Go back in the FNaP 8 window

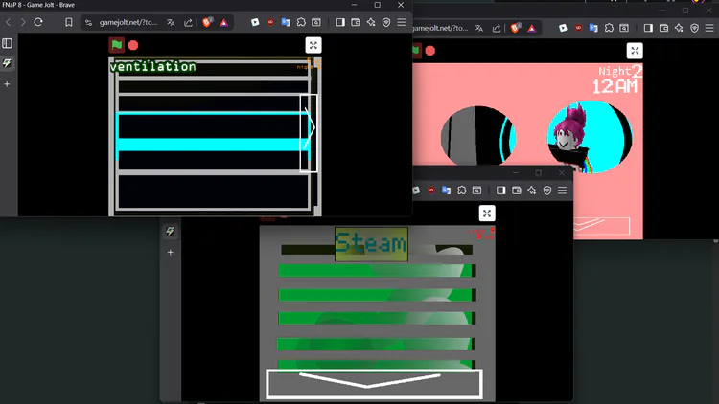coord(8,22)
